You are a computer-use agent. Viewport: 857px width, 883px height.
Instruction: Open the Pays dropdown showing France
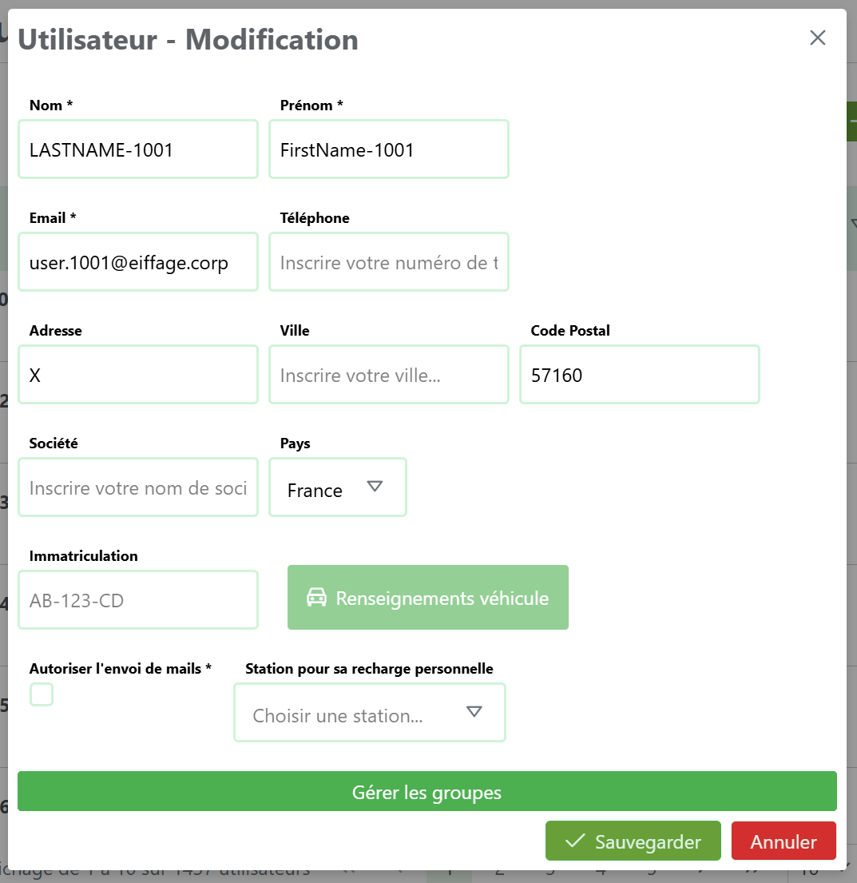click(x=337, y=487)
